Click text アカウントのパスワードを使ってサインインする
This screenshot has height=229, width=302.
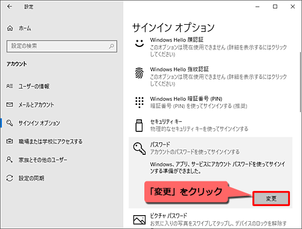click(x=195, y=152)
